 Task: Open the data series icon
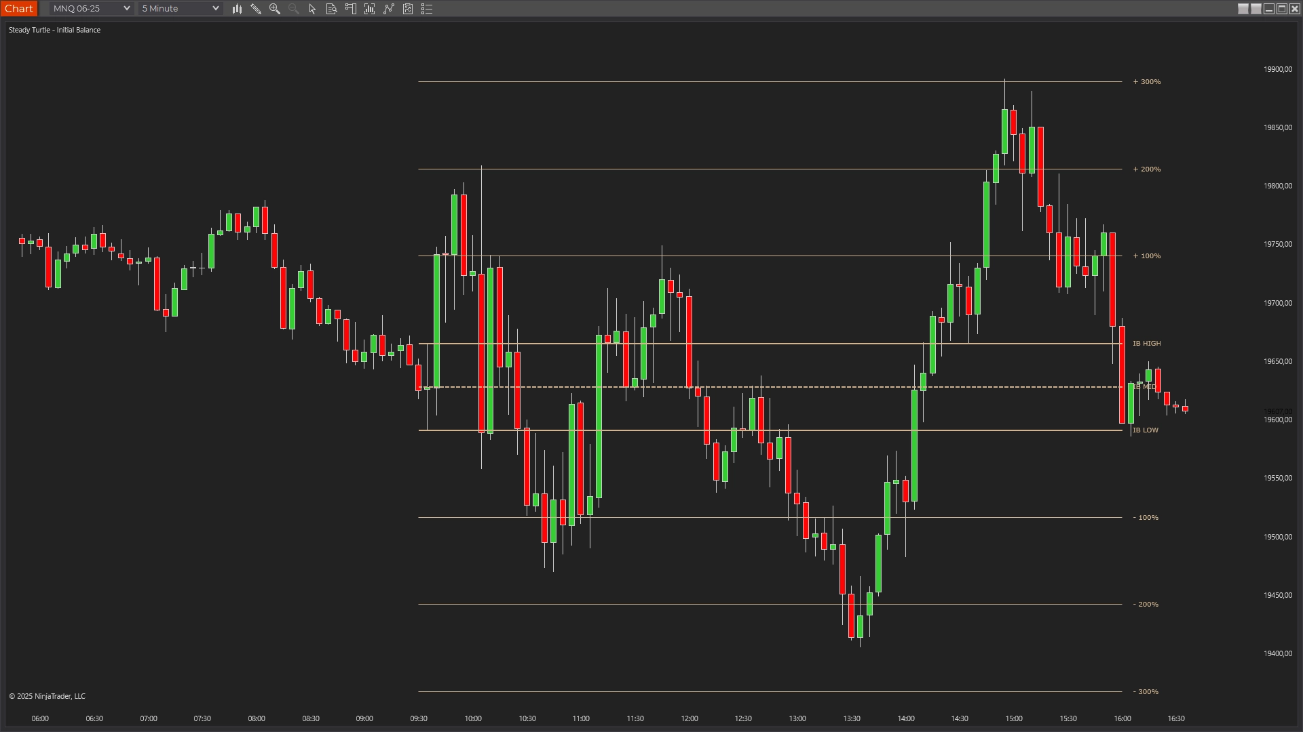pos(370,9)
